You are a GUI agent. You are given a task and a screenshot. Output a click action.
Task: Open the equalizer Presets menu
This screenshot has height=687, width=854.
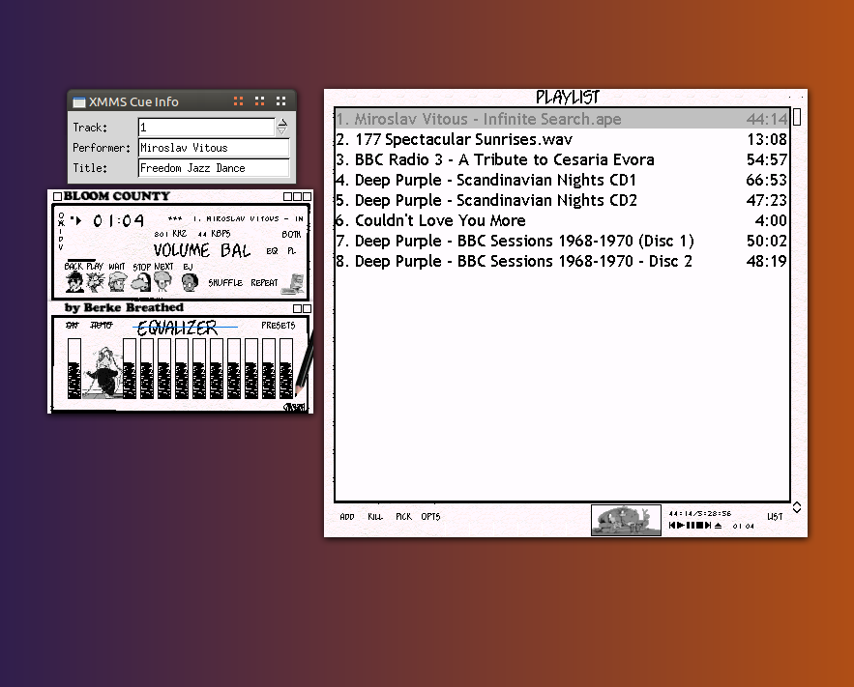coord(278,326)
